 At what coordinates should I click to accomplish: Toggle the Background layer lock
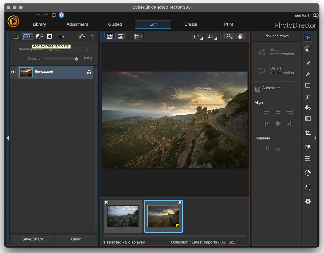(89, 72)
